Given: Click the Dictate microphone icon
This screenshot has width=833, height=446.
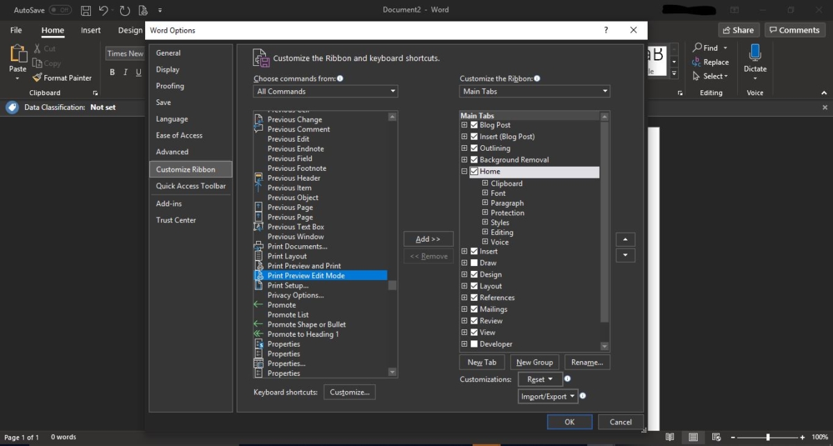Looking at the screenshot, I should pyautogui.click(x=755, y=52).
